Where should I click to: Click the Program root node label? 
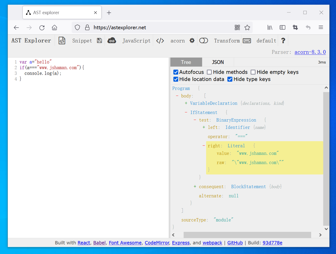pos(181,89)
